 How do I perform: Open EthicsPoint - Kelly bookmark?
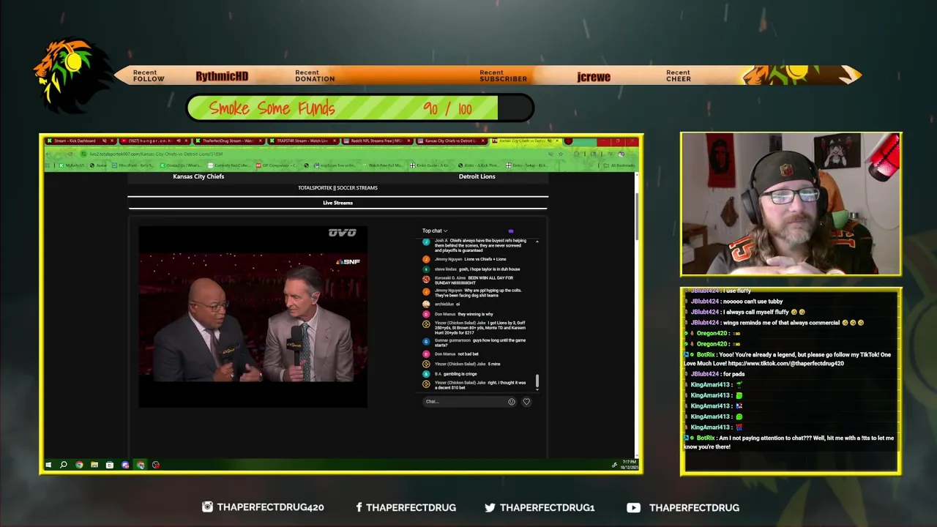(132, 165)
